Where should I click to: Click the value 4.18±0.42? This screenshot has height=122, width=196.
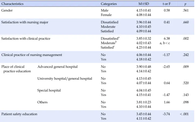coord(144,59)
